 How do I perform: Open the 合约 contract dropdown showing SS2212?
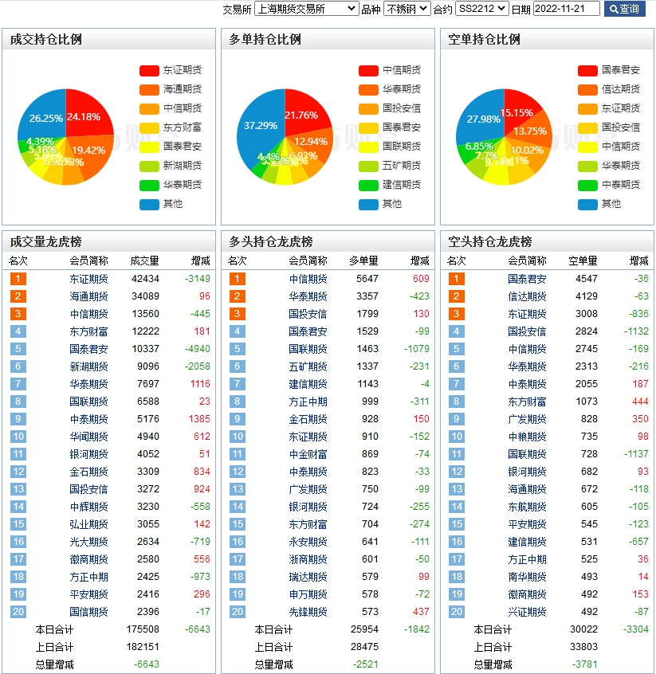point(481,9)
